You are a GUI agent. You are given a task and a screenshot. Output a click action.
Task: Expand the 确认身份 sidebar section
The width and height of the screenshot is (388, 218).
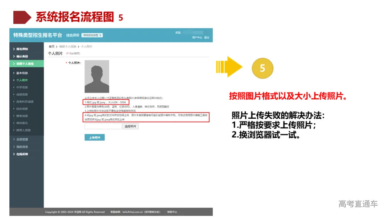tap(22, 56)
